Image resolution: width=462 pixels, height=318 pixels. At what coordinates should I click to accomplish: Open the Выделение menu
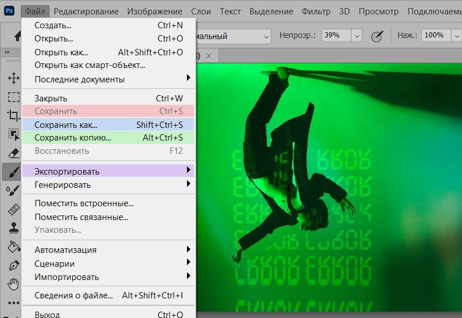(x=272, y=12)
